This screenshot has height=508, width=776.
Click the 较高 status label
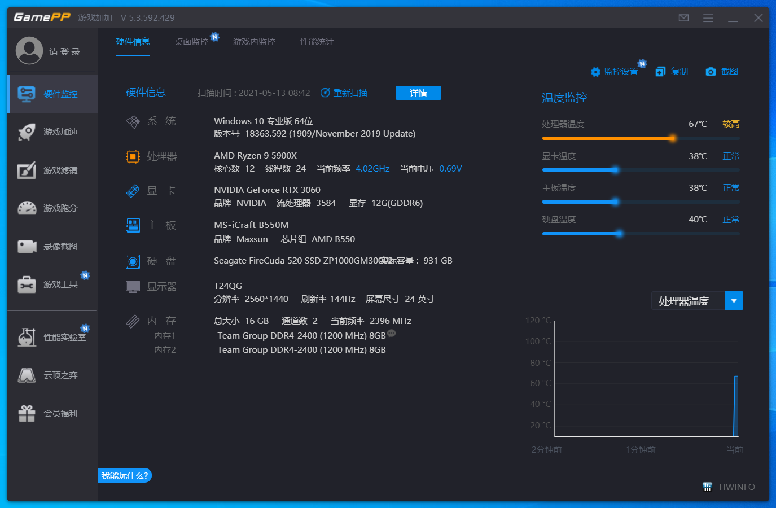click(x=731, y=124)
